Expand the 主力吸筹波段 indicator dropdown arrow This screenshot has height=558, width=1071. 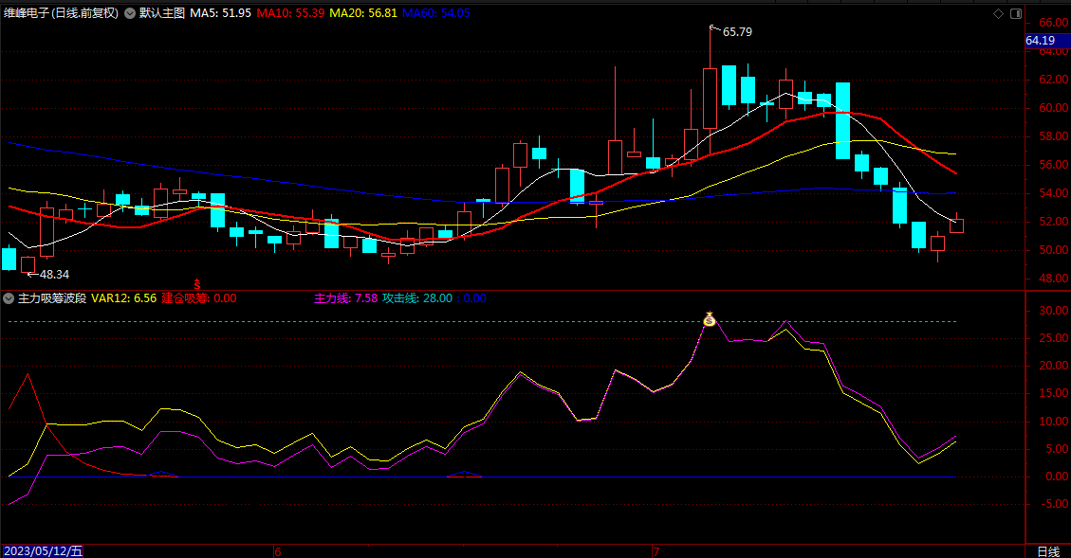9,298
